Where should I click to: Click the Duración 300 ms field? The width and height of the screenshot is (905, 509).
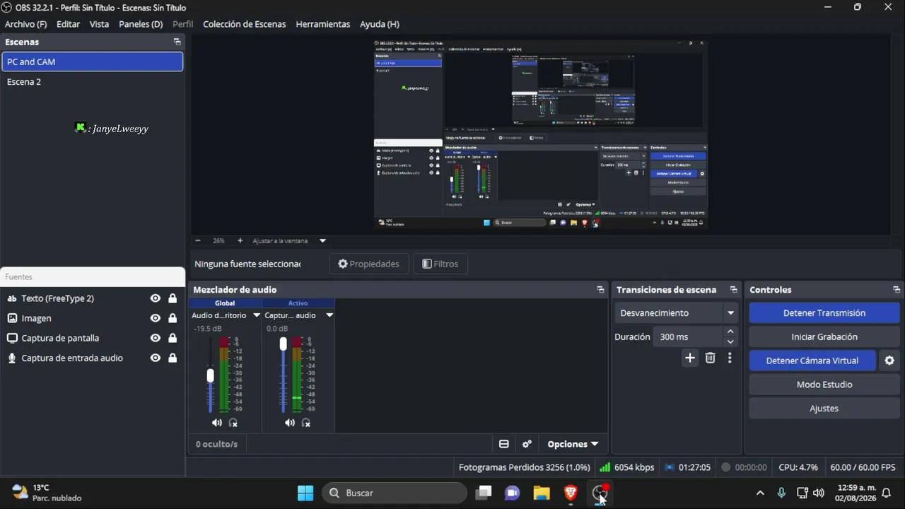click(687, 337)
